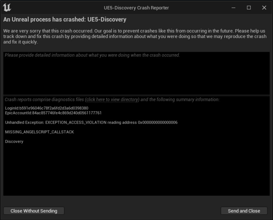Click the EpicAccountId line

pyautogui.click(x=53, y=113)
